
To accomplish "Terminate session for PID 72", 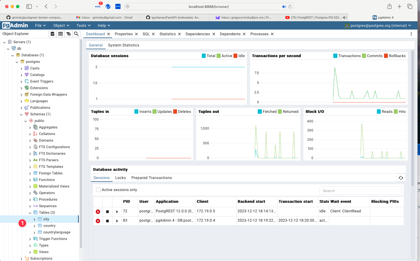I will click(98, 212).
